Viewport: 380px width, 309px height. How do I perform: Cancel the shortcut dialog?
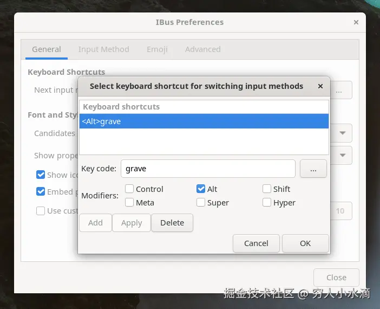point(256,243)
